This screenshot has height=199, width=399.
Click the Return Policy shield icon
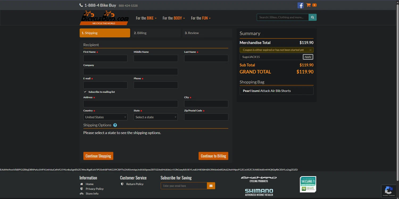(x=122, y=184)
